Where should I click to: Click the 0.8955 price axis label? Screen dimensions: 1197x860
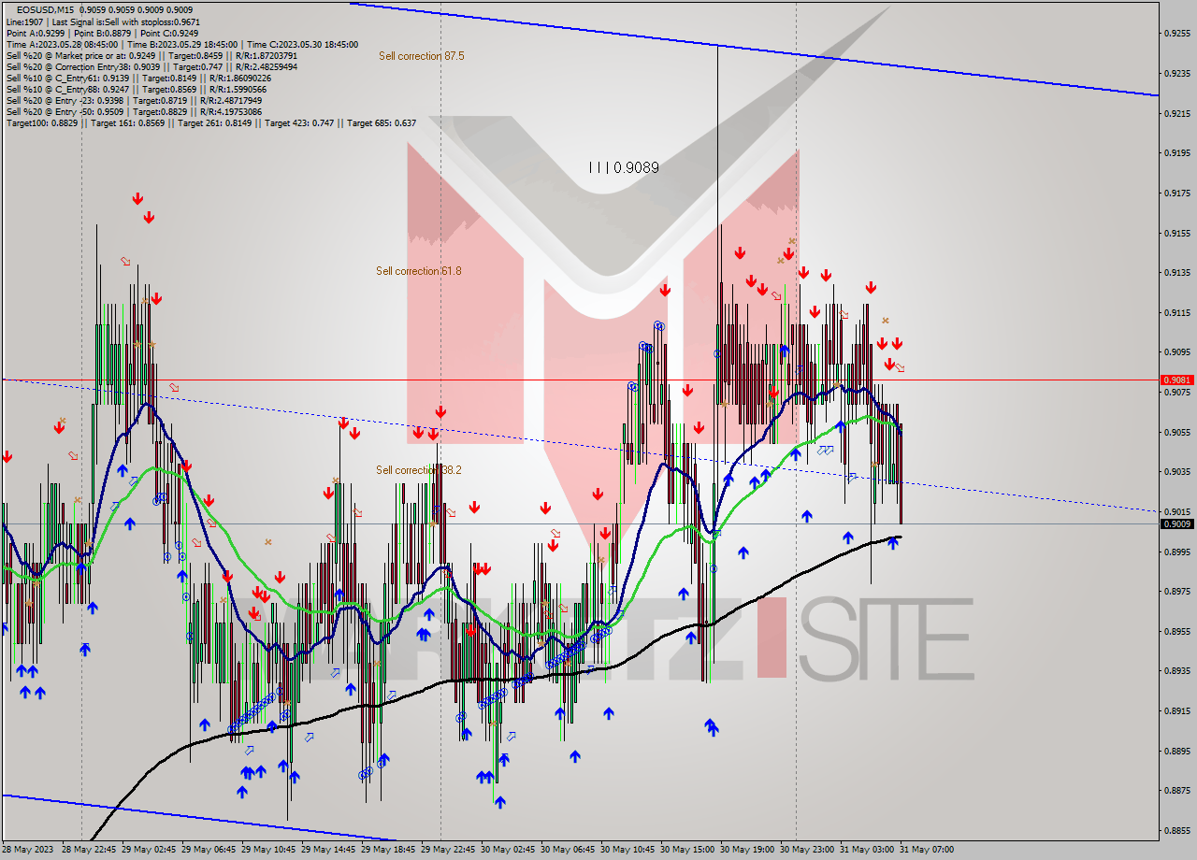[x=1175, y=631]
